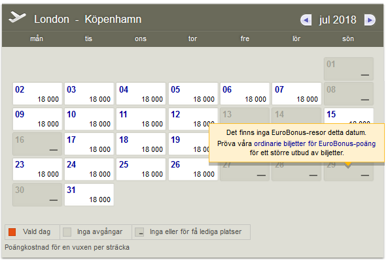Viewport: 390px width, 266px height.
Task: Choose July 25 date cell
Action: click(x=141, y=170)
